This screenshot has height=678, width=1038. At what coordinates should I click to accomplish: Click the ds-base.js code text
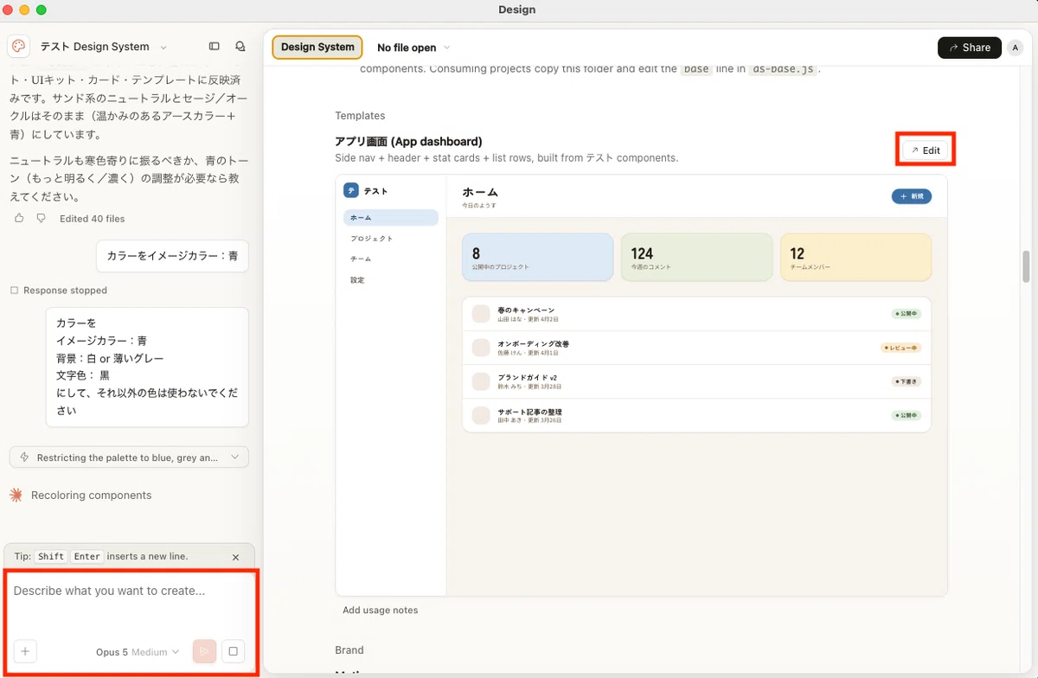[x=782, y=69]
